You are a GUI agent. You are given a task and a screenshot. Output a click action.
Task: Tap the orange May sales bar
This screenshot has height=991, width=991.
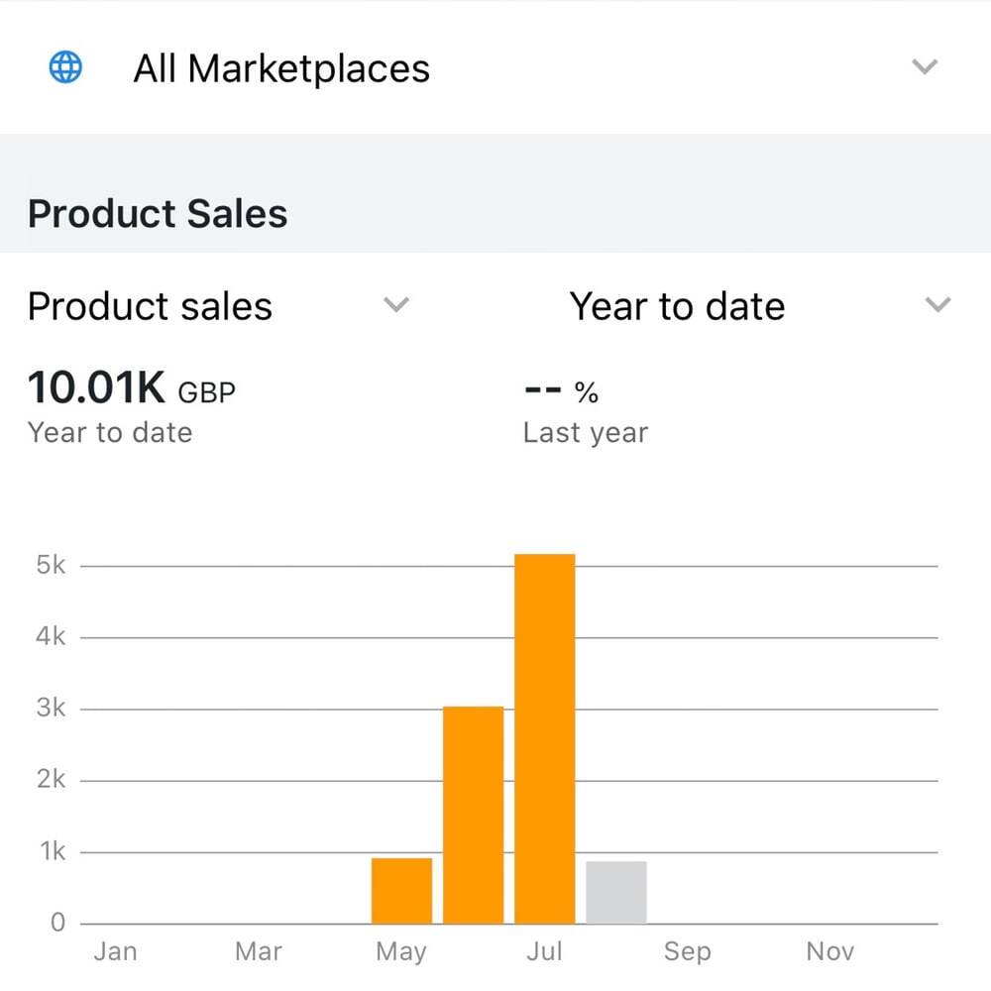click(402, 891)
